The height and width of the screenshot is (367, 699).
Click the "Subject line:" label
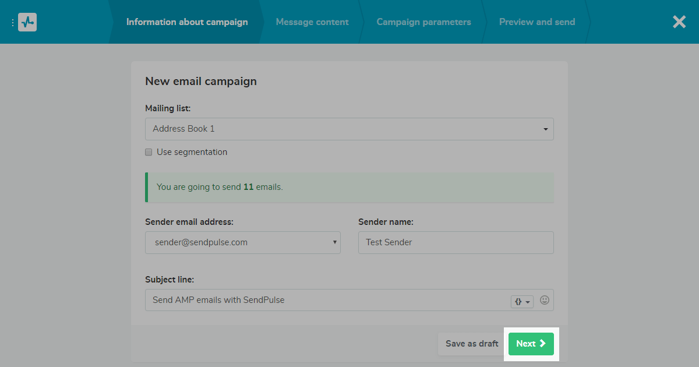coord(170,280)
